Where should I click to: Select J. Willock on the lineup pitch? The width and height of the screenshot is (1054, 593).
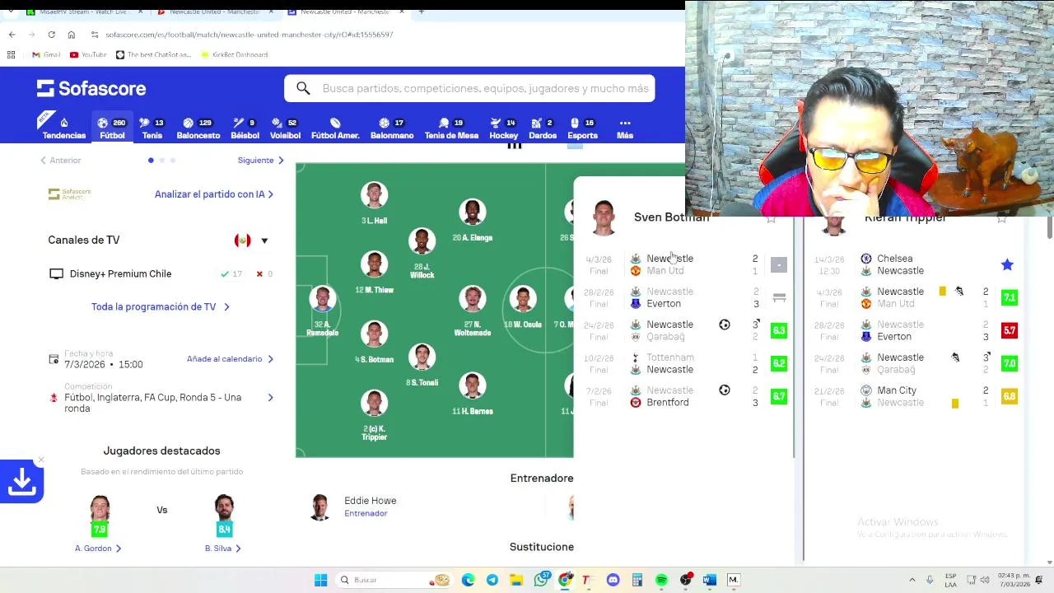coord(422,254)
